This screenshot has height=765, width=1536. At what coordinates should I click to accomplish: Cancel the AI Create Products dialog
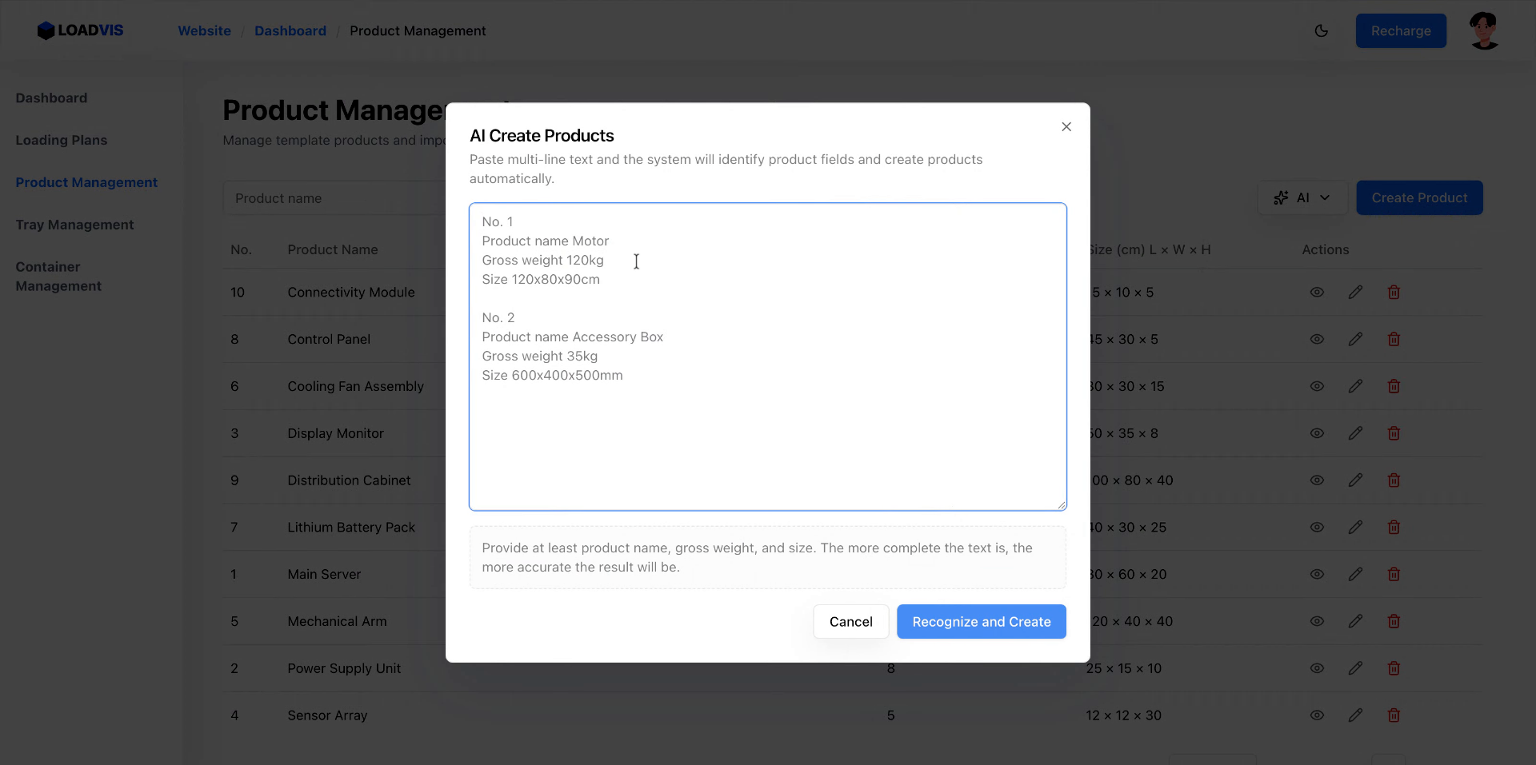(x=850, y=621)
